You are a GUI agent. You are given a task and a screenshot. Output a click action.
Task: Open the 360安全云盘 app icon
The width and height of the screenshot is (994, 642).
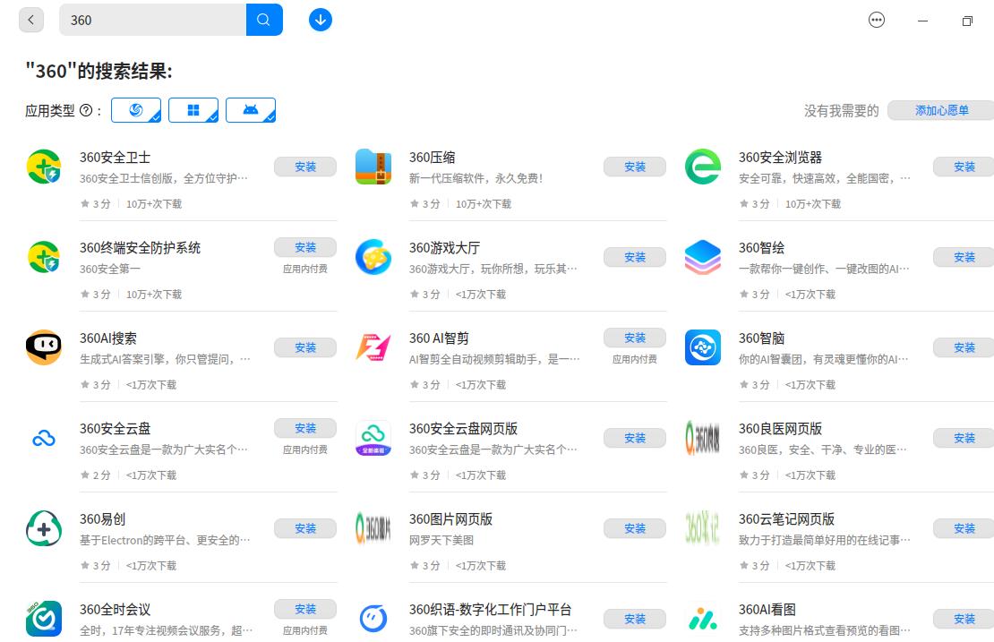tap(44, 438)
